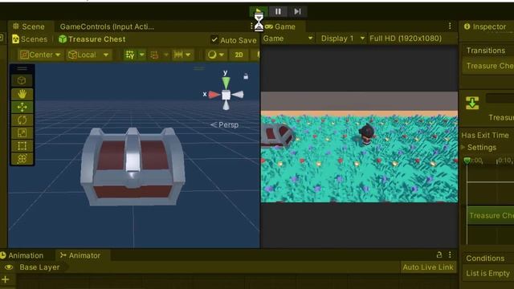Click the gray right cone on the gizmo
Image resolution: width=514 pixels, height=289 pixels.
238,95
